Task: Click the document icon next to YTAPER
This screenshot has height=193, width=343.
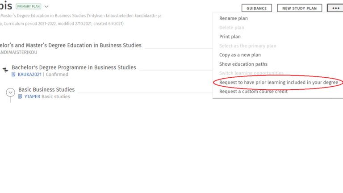Action: point(21,96)
